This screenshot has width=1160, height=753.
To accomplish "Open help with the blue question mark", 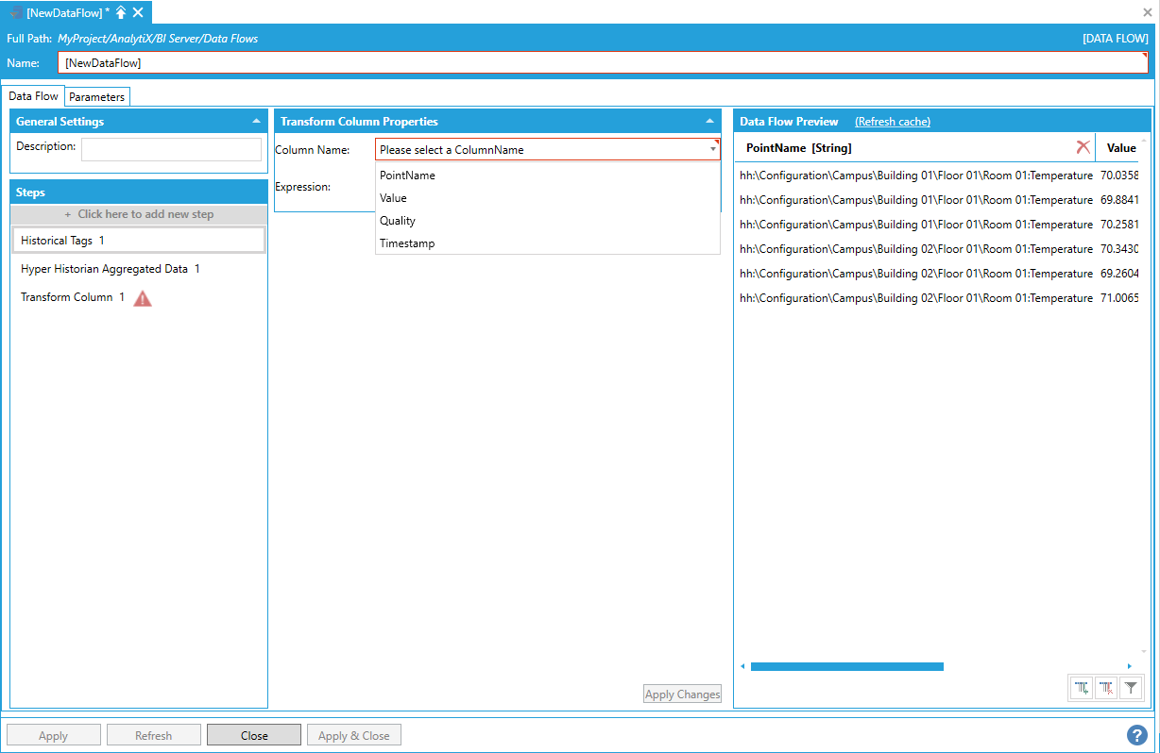I will pyautogui.click(x=1136, y=735).
